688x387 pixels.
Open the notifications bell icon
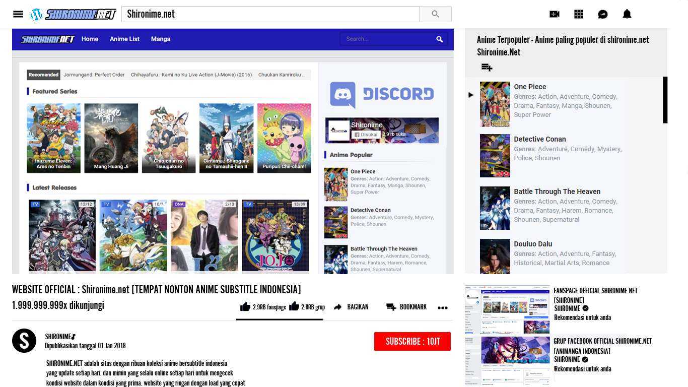627,14
